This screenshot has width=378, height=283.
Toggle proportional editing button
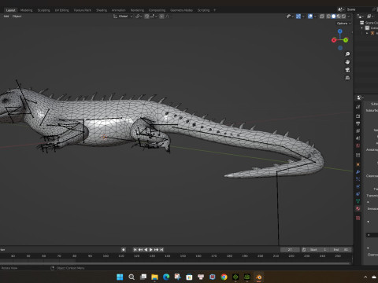pos(162,17)
